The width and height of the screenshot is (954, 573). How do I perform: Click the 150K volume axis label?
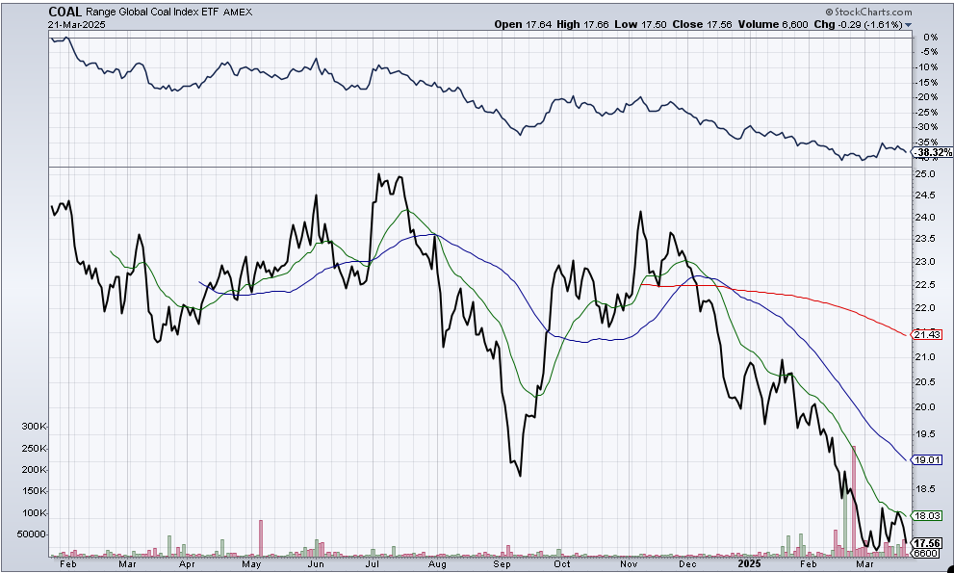(34, 491)
